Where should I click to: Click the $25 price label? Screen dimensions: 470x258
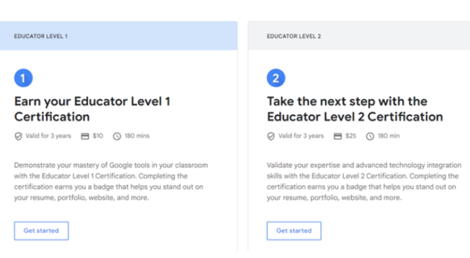[351, 136]
